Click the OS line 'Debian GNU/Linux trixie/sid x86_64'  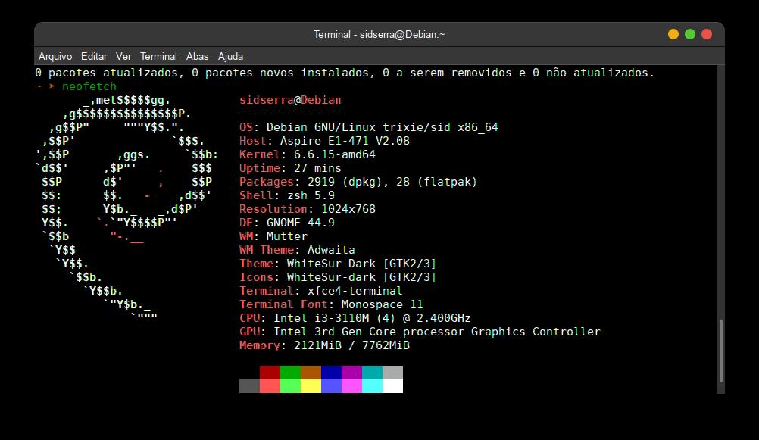click(382, 127)
